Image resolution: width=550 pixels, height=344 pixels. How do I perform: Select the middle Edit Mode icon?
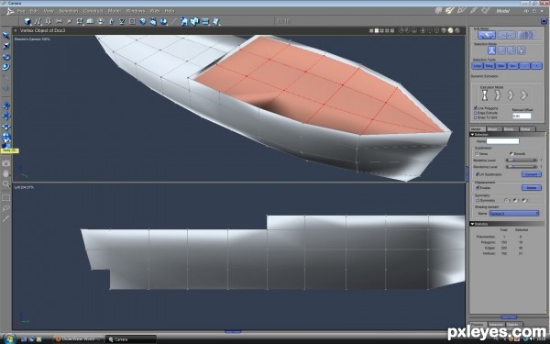point(507,35)
